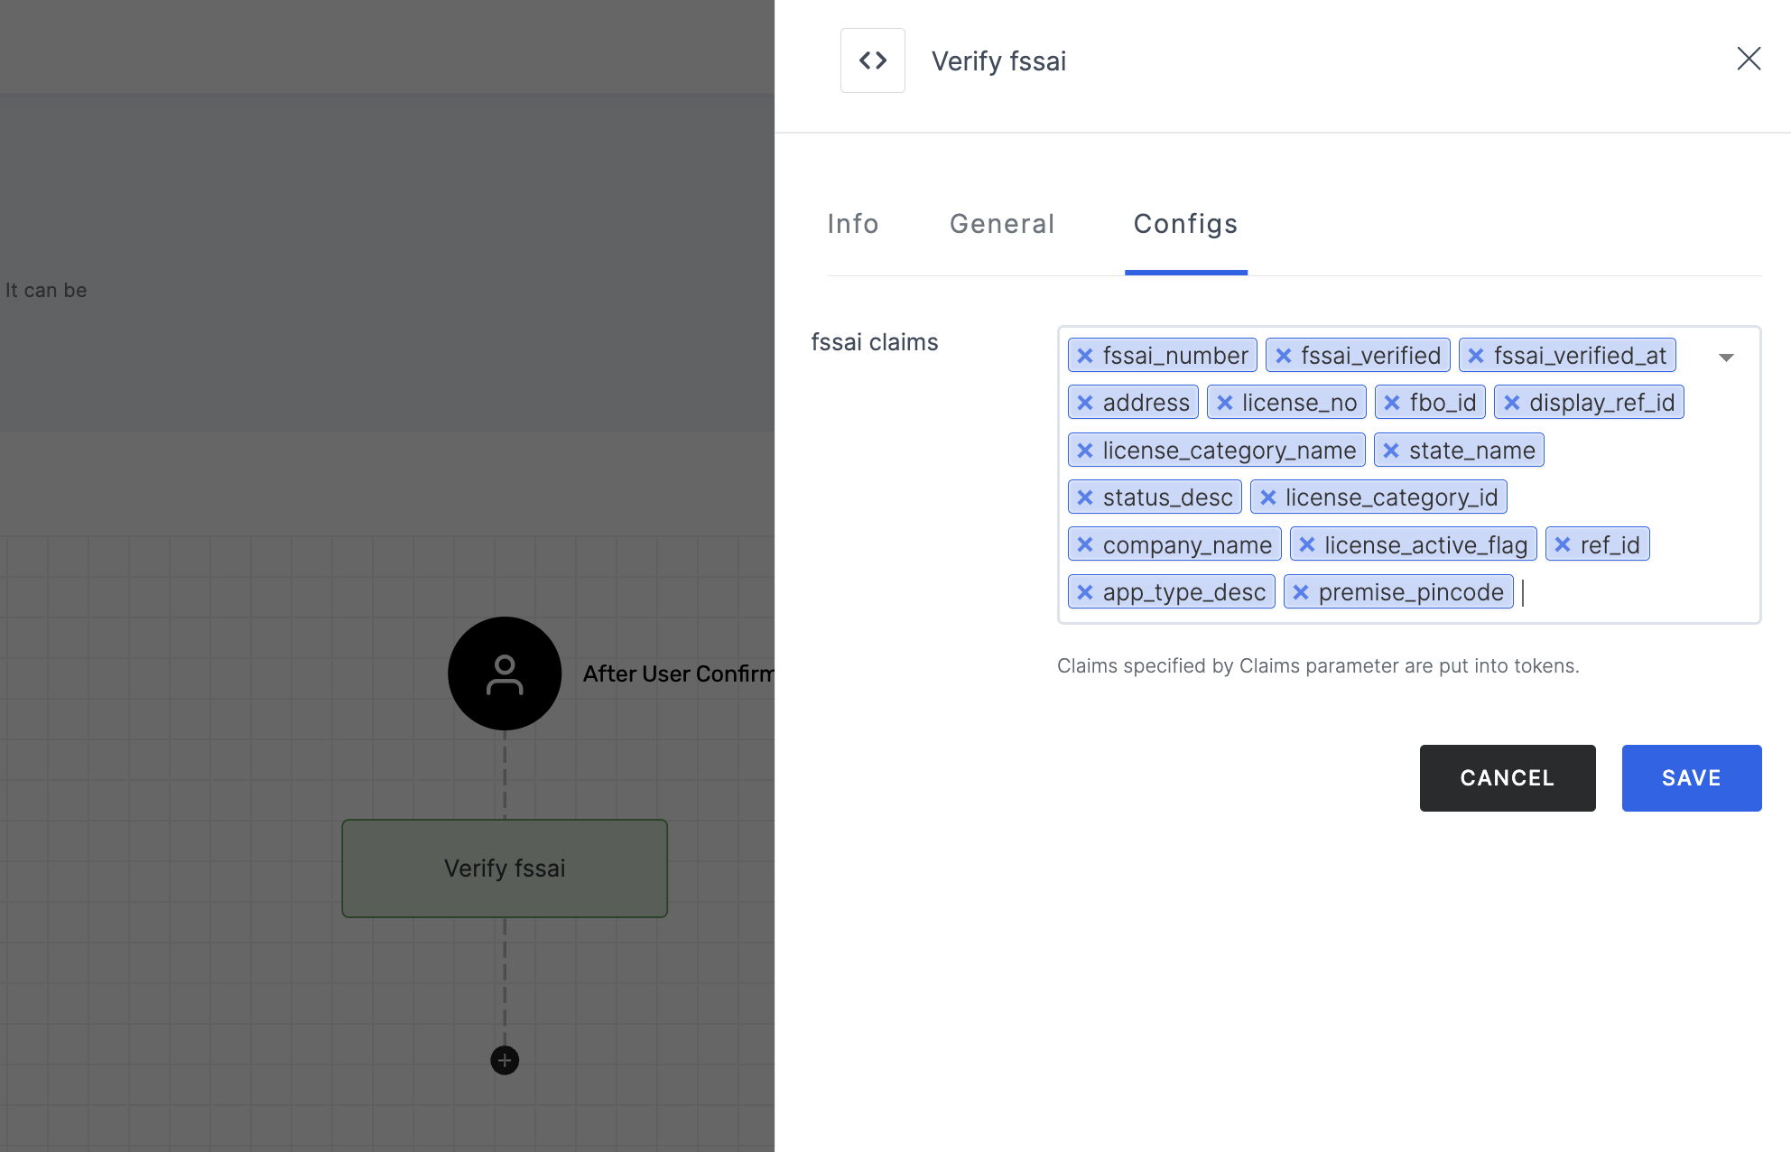1791x1152 pixels.
Task: Select the Verify fssai flow node
Action: click(505, 869)
